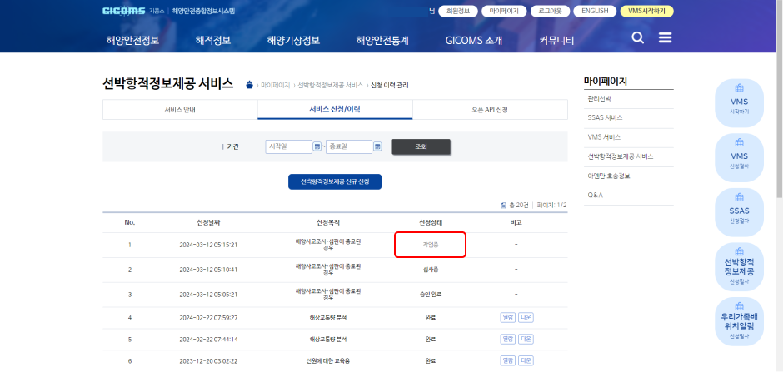This screenshot has width=783, height=372.
Task: Open the 시작일 calendar picker icon
Action: tap(317, 146)
